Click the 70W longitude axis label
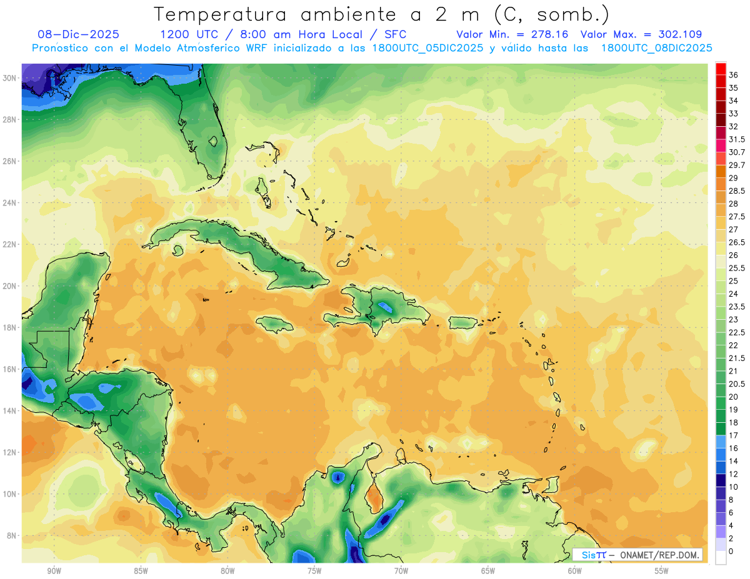The image size is (750, 579). pos(401,572)
